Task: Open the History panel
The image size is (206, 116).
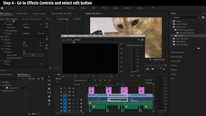Action: tap(173, 74)
